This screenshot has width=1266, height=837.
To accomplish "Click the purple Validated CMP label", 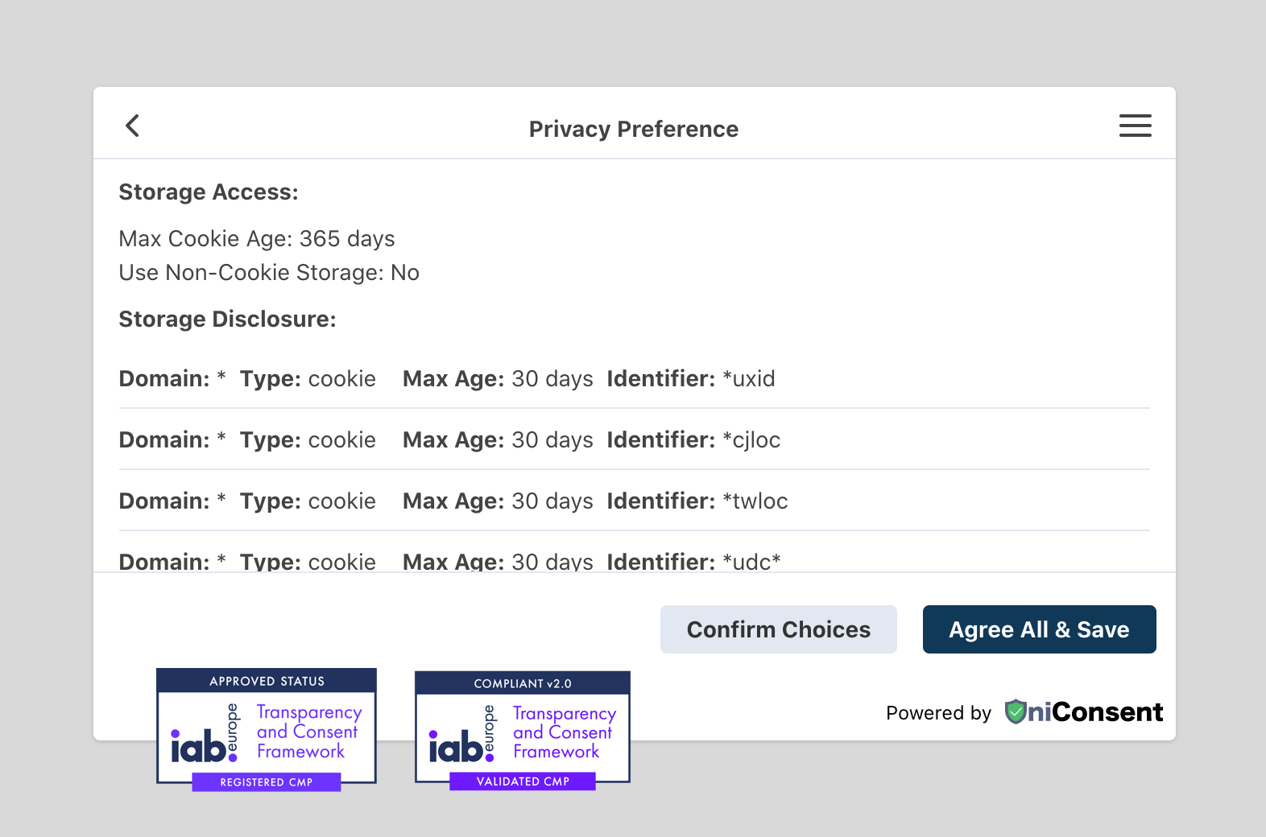I will [x=523, y=781].
